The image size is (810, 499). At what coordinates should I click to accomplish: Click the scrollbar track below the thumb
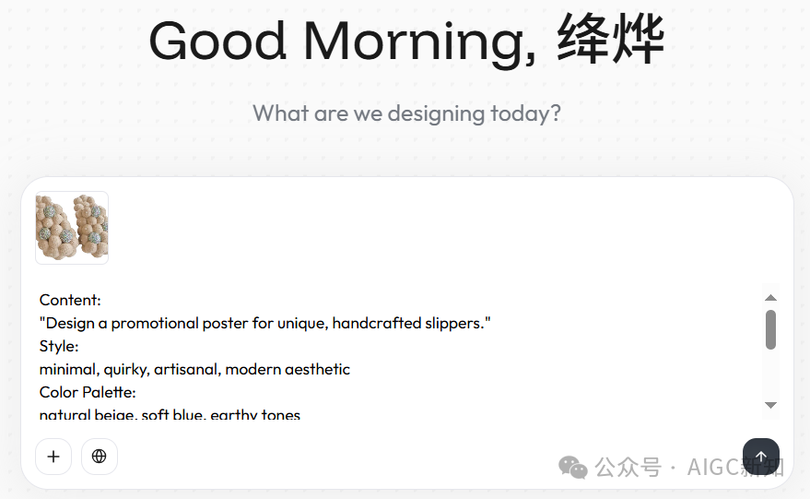point(770,374)
